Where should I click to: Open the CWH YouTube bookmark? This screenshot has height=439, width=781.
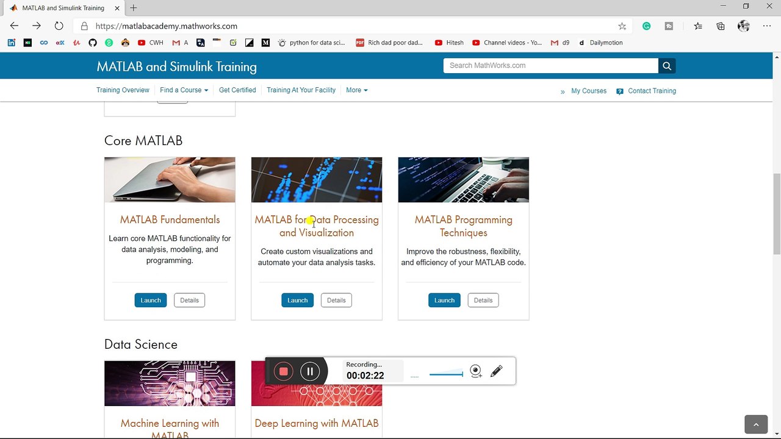151,43
